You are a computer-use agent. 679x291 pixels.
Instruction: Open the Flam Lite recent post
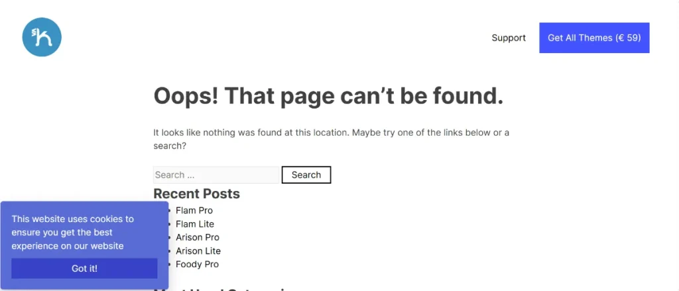[x=195, y=224]
